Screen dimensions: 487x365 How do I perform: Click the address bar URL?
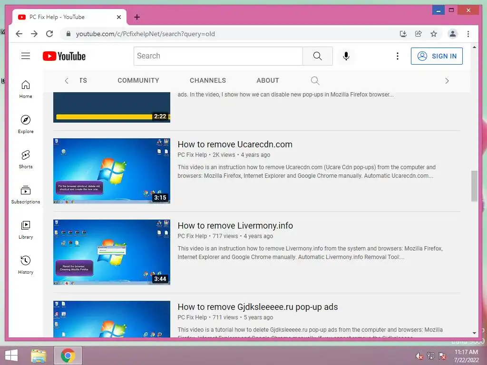pyautogui.click(x=146, y=34)
